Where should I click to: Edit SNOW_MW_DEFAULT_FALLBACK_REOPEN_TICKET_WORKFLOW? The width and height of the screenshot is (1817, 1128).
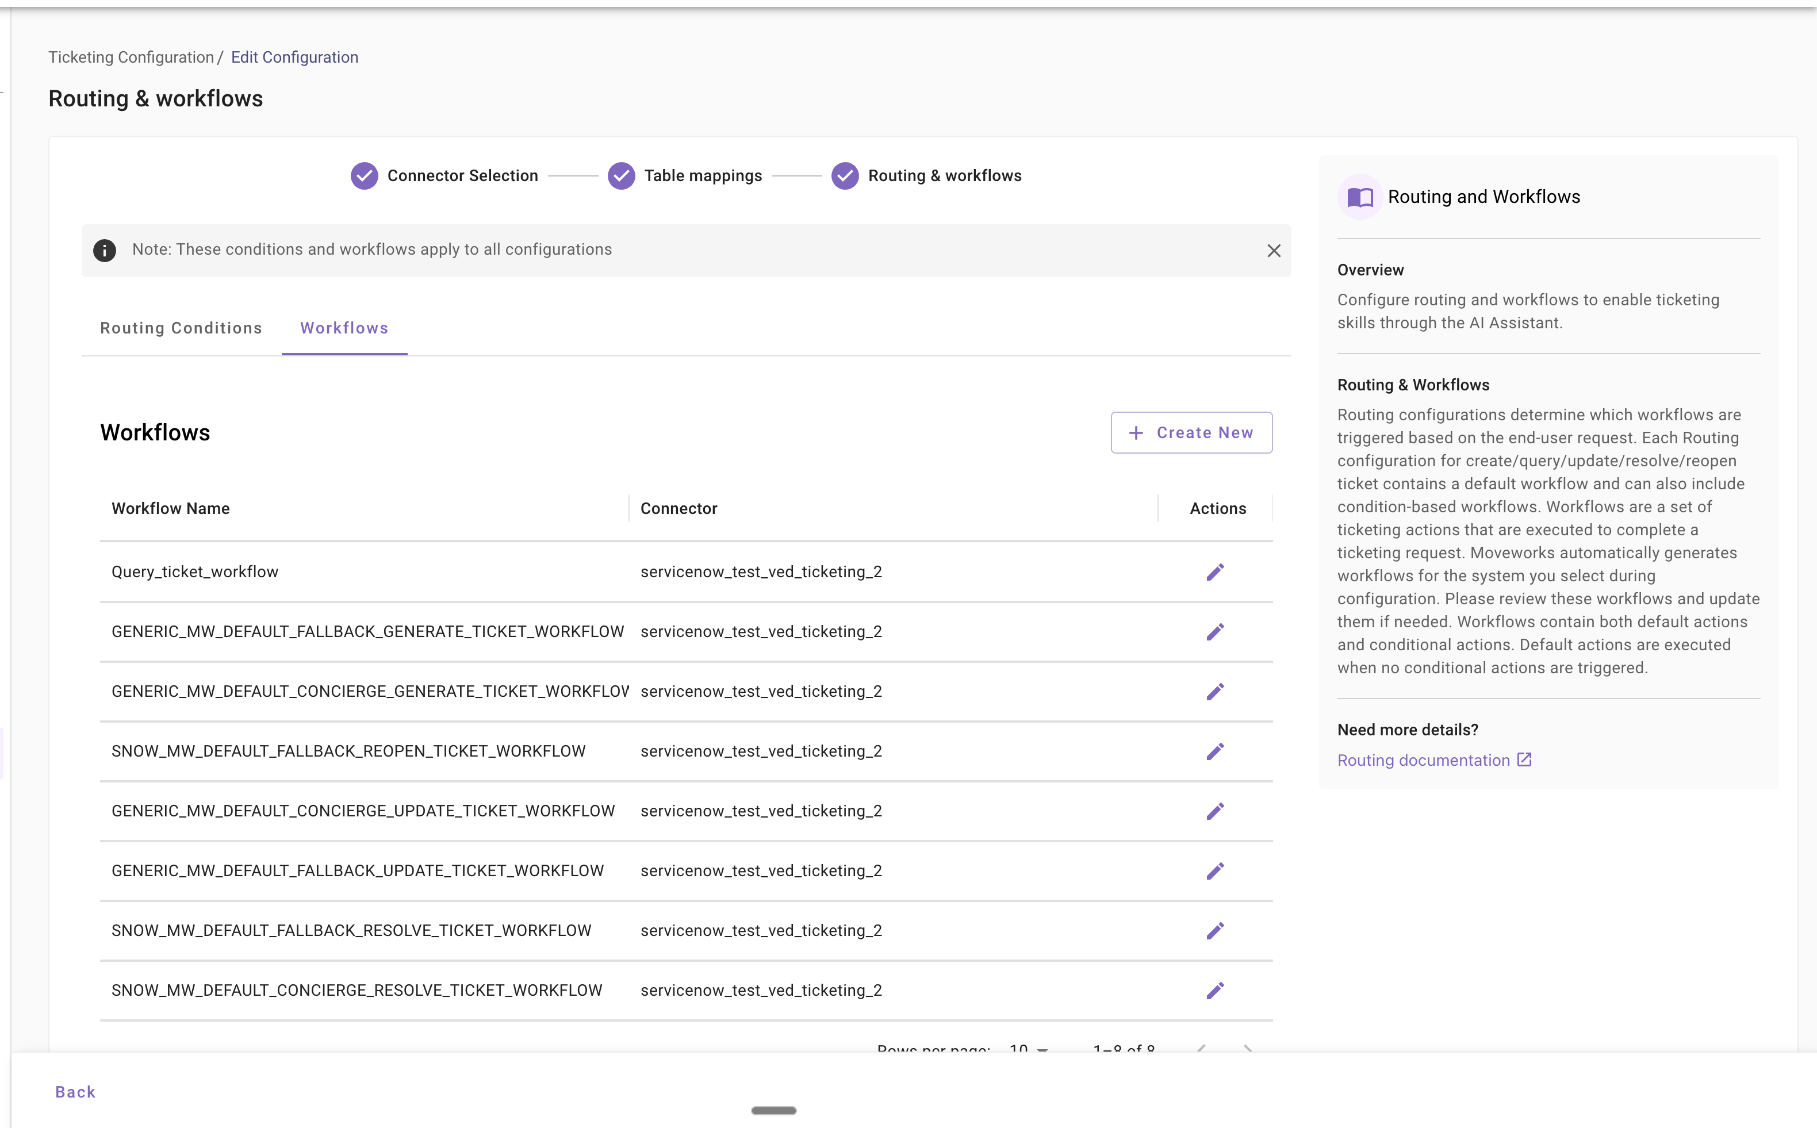pos(1215,751)
